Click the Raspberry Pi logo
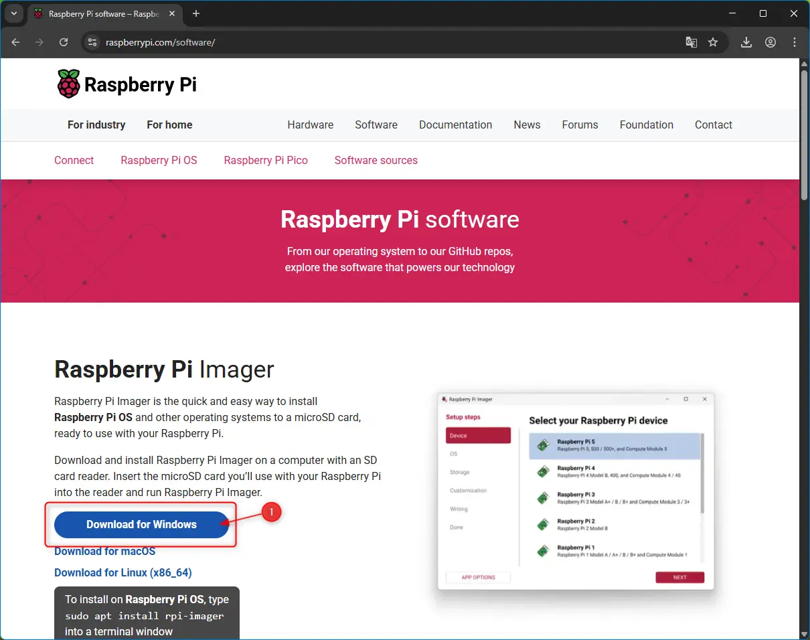 [127, 84]
